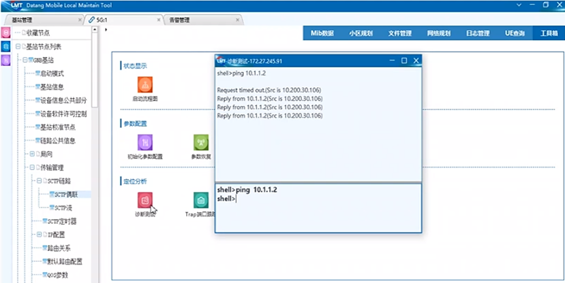Collapse the GNB基站 tree node
This screenshot has width=565, height=283.
[x=25, y=60]
